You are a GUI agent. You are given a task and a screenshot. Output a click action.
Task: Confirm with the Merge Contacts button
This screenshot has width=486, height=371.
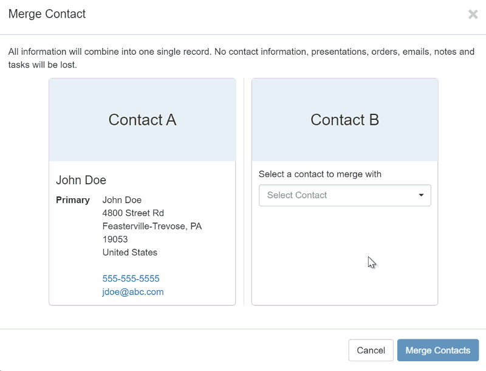click(438, 350)
